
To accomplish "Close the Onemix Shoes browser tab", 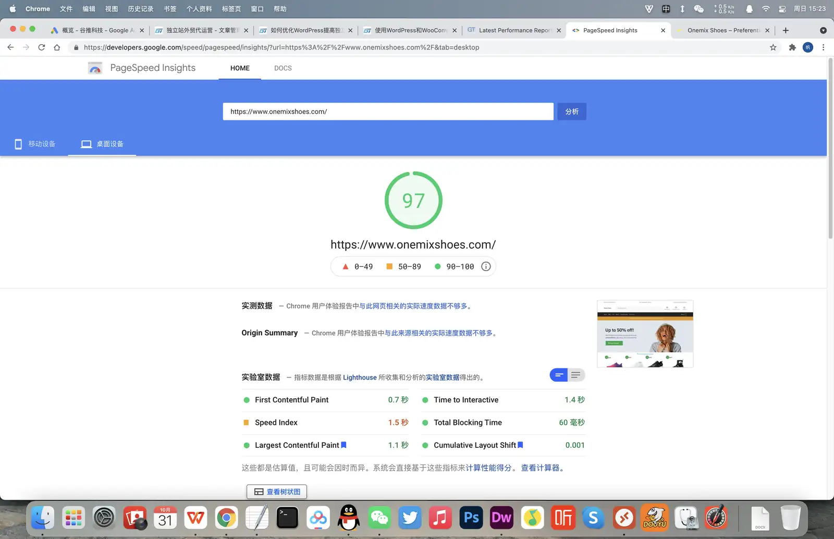I will tap(767, 30).
